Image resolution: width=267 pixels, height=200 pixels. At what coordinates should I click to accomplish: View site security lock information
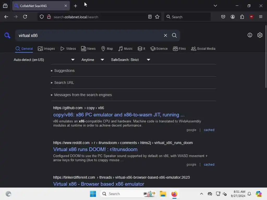[49, 17]
